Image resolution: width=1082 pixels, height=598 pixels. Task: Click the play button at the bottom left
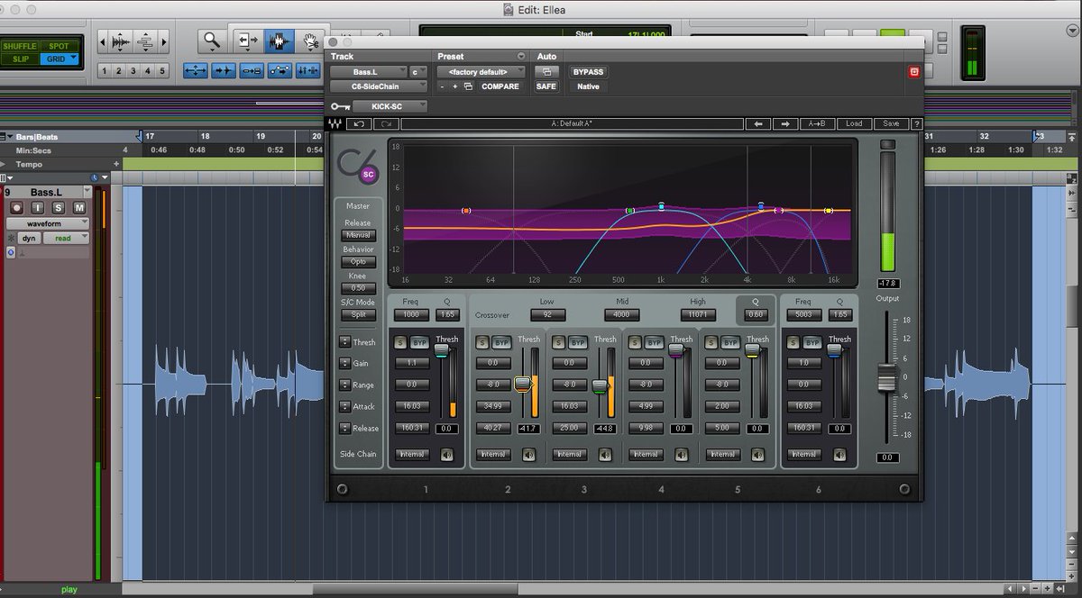click(69, 589)
